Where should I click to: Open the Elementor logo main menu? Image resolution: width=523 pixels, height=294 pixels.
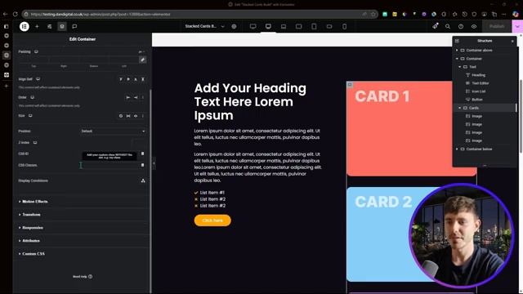25,26
